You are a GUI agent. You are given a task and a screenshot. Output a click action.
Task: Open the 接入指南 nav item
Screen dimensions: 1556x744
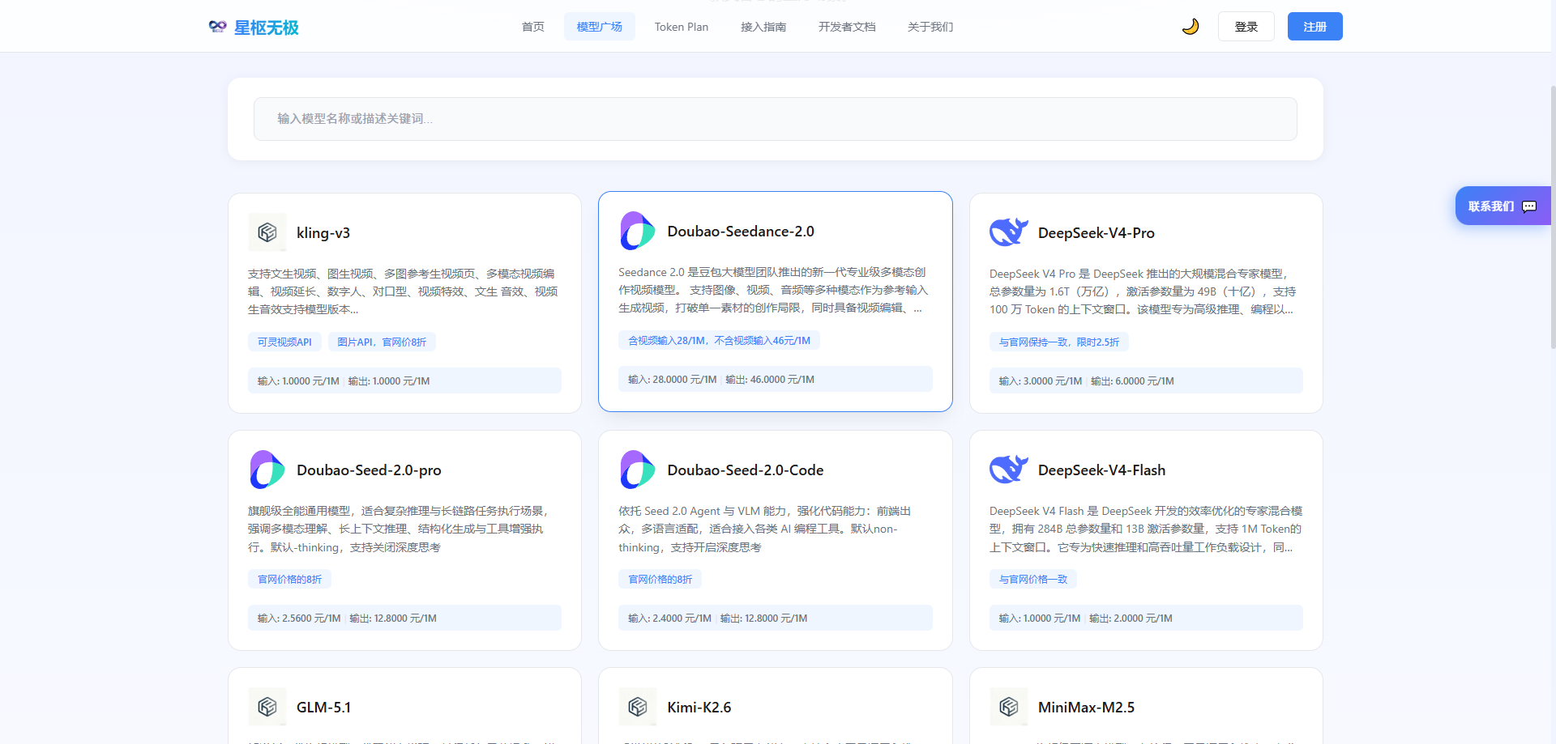pos(763,27)
